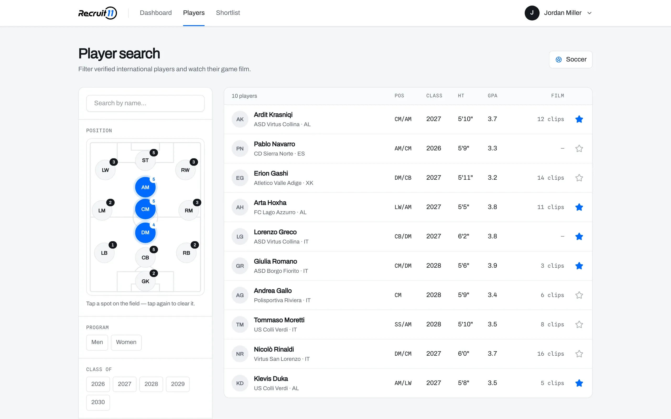Deselect the DM position on field
The image size is (671, 419).
point(145,233)
